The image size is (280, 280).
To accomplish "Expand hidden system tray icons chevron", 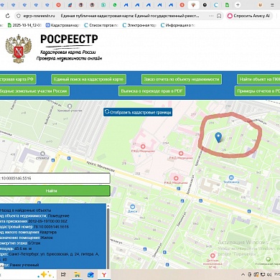I will click(243, 274).
